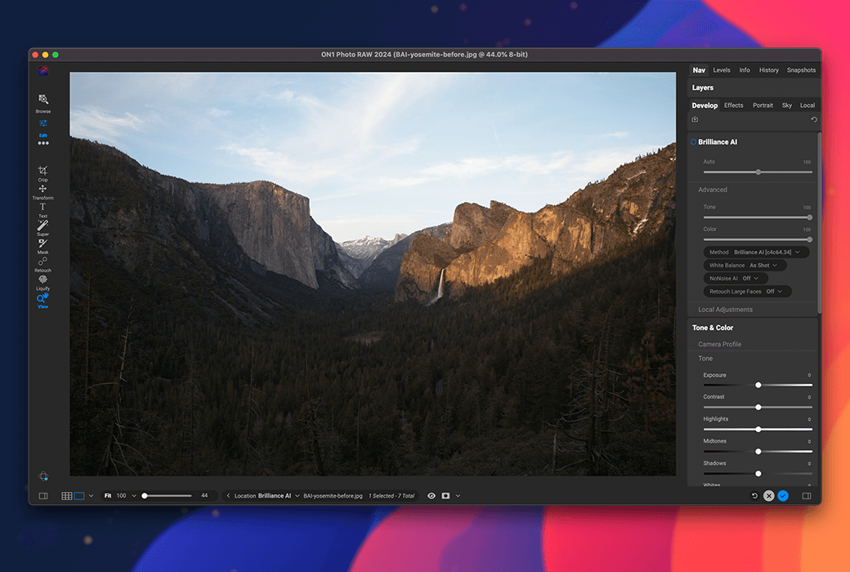Viewport: 850px width, 572px height.
Task: Switch to the Levels tab
Action: (722, 70)
